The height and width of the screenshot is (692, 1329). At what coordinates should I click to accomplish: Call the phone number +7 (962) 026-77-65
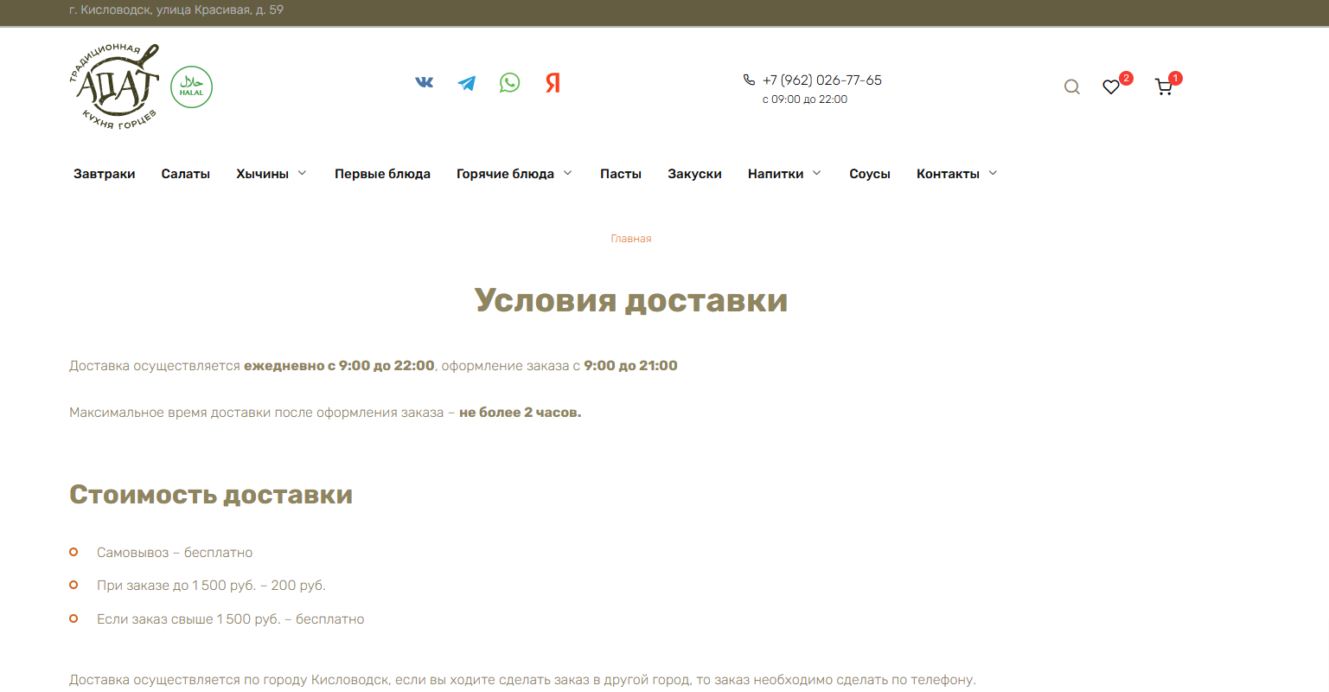(x=821, y=80)
